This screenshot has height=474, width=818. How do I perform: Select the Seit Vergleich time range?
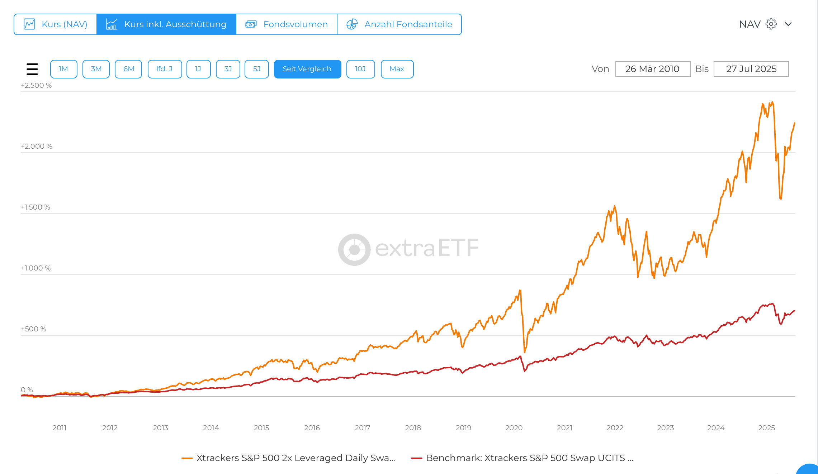click(x=307, y=69)
